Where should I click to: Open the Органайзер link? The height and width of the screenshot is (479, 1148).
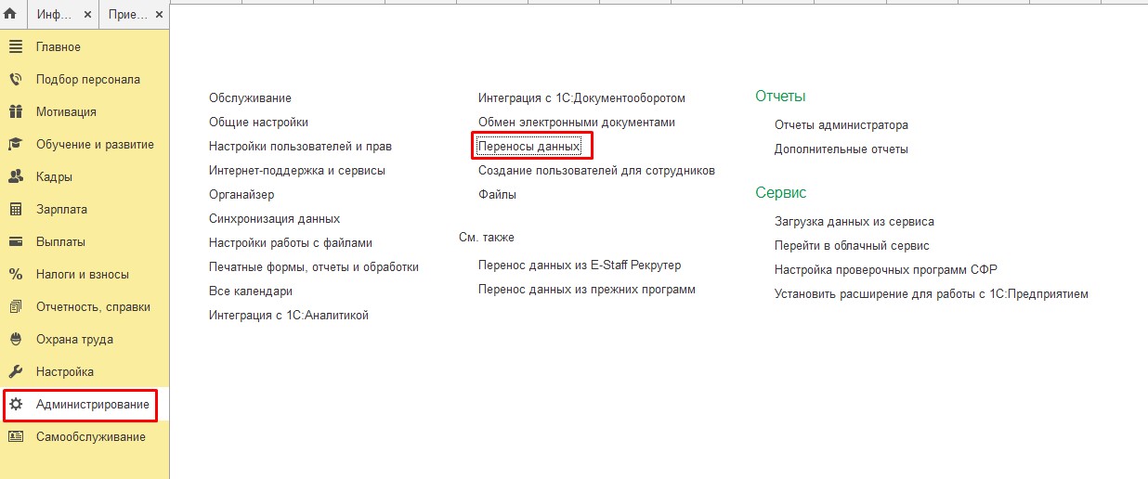pyautogui.click(x=241, y=195)
